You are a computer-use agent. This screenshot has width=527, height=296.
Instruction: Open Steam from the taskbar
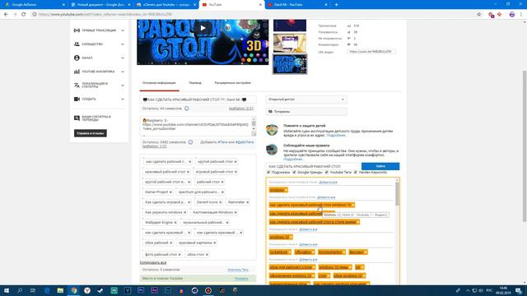coord(100,290)
